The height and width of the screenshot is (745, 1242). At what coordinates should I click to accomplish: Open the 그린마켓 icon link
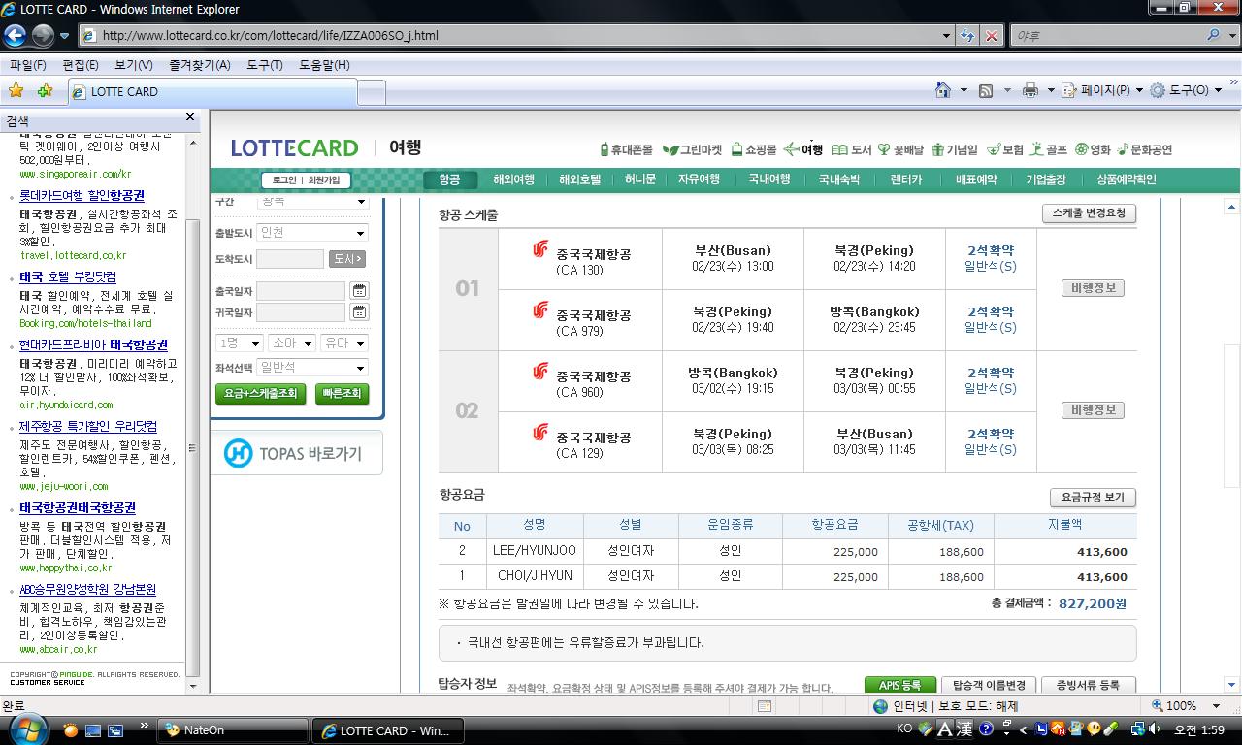pyautogui.click(x=693, y=149)
